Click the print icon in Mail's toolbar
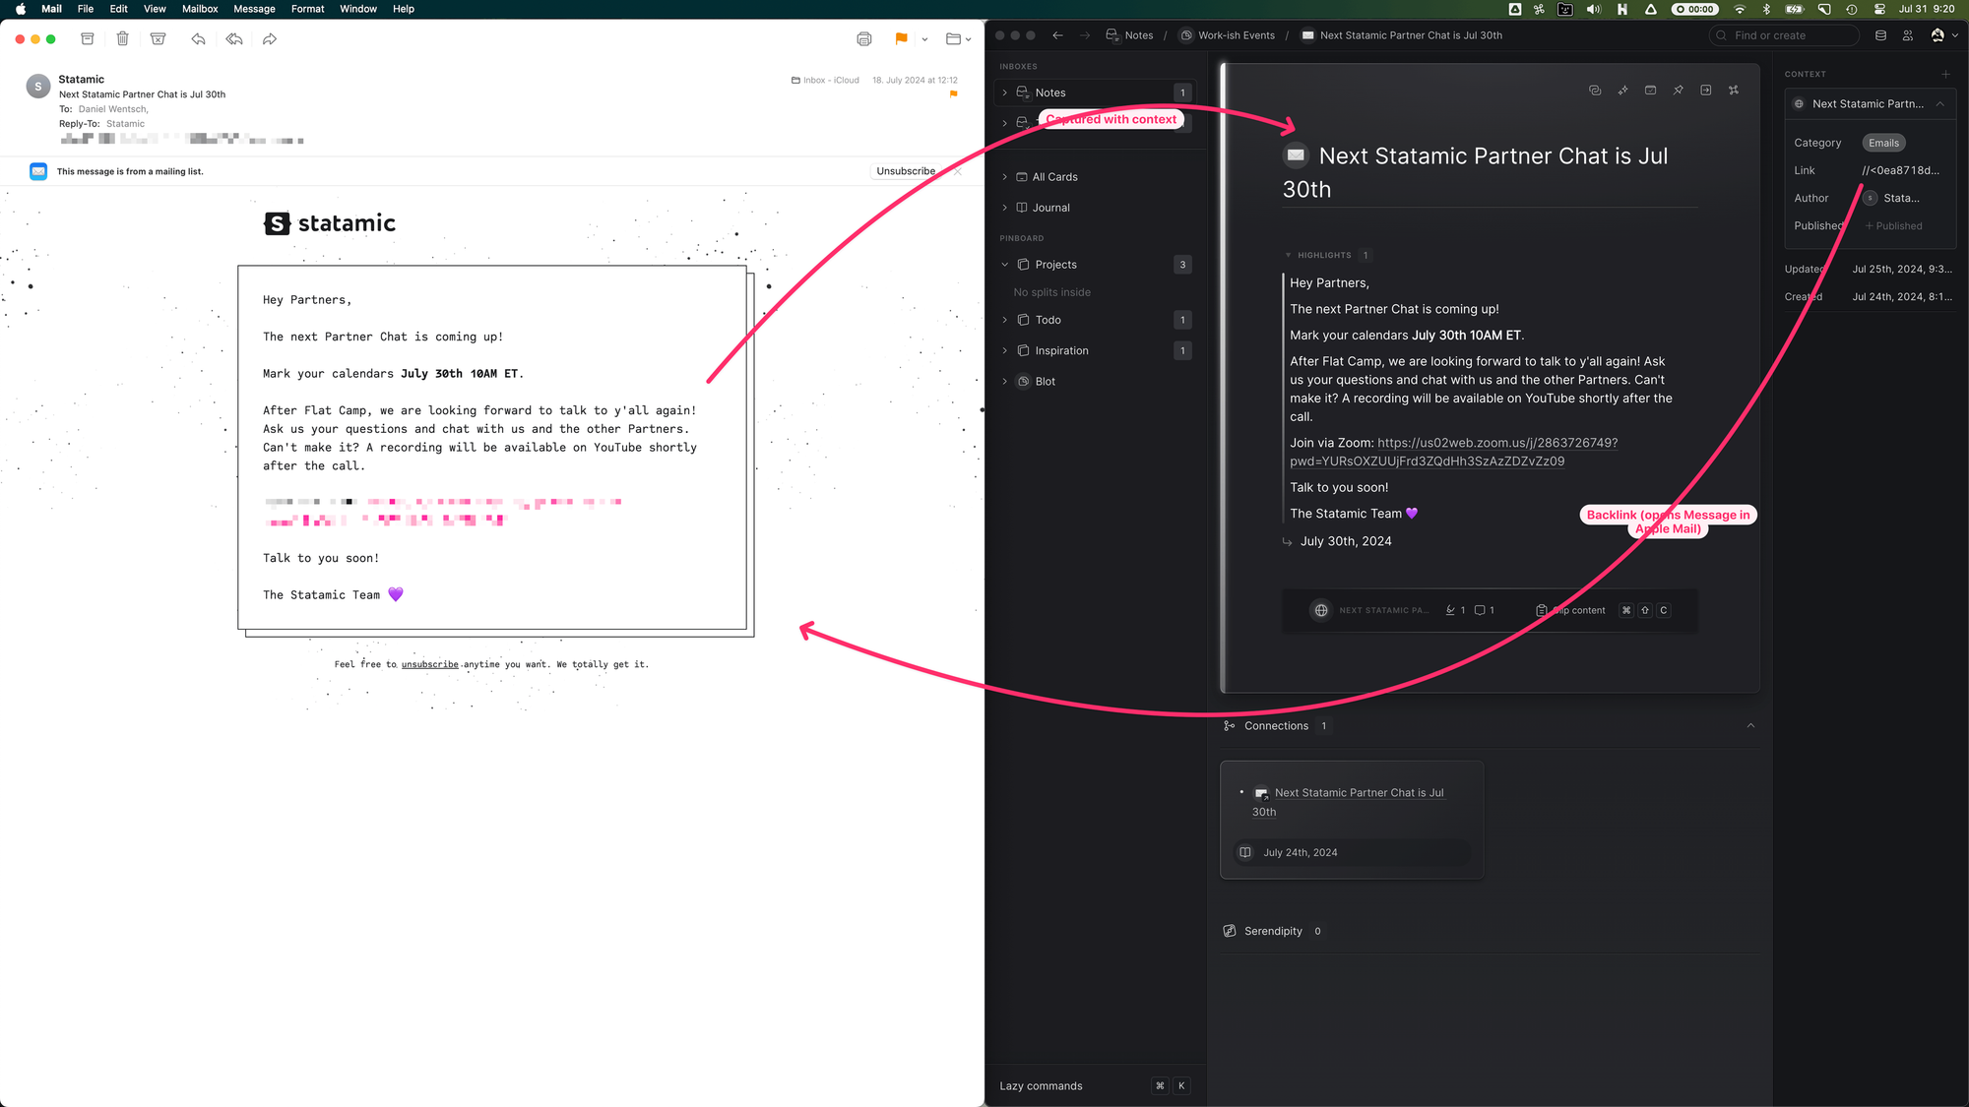The image size is (1969, 1107). (864, 39)
